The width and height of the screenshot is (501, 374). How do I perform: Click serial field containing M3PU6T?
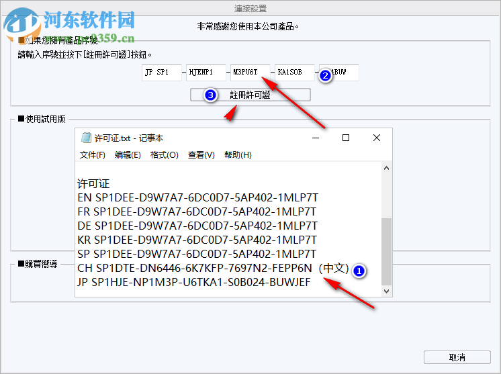(x=250, y=72)
